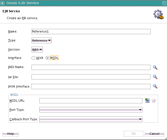Image resolution: width=167 pixels, height=140 pixels.
Task: Expand the Port Type combo box
Action: (91, 110)
